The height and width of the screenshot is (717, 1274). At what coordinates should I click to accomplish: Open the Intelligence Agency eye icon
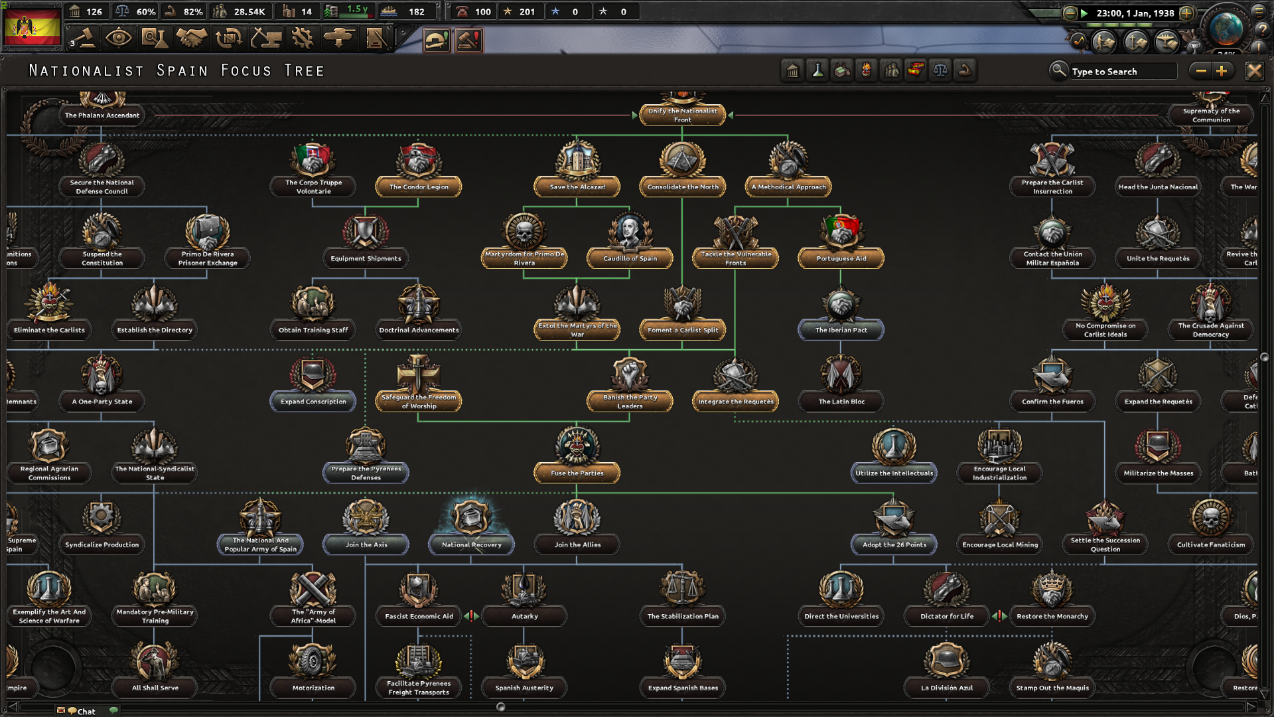(x=118, y=39)
